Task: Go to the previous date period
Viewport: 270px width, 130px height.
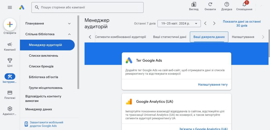Action: point(205,23)
